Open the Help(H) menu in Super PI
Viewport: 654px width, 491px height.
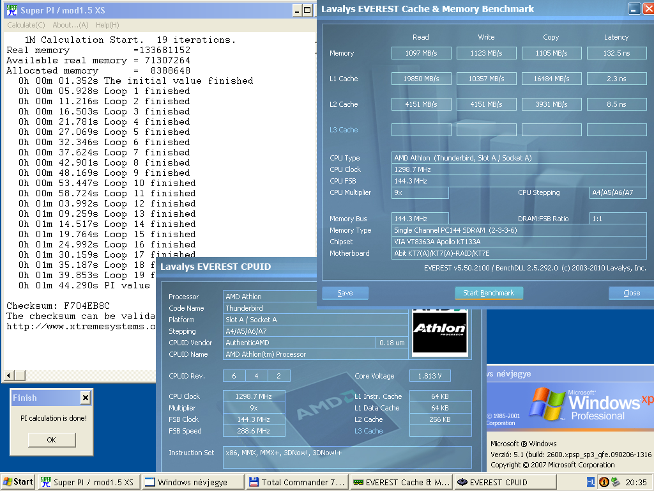tap(107, 25)
